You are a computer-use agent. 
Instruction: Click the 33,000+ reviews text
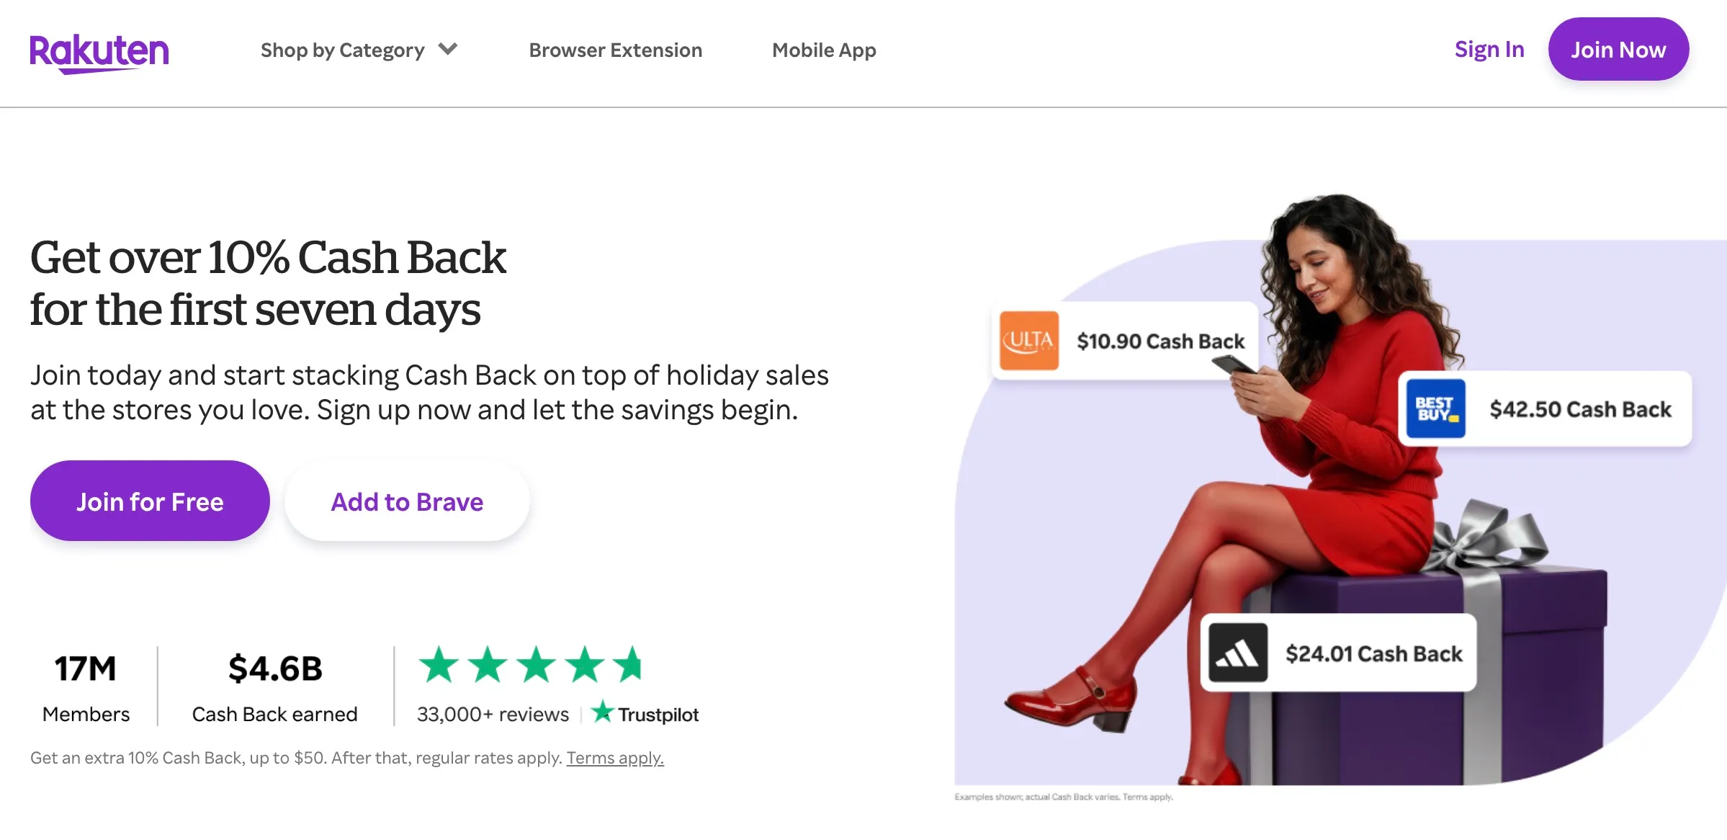click(x=493, y=714)
